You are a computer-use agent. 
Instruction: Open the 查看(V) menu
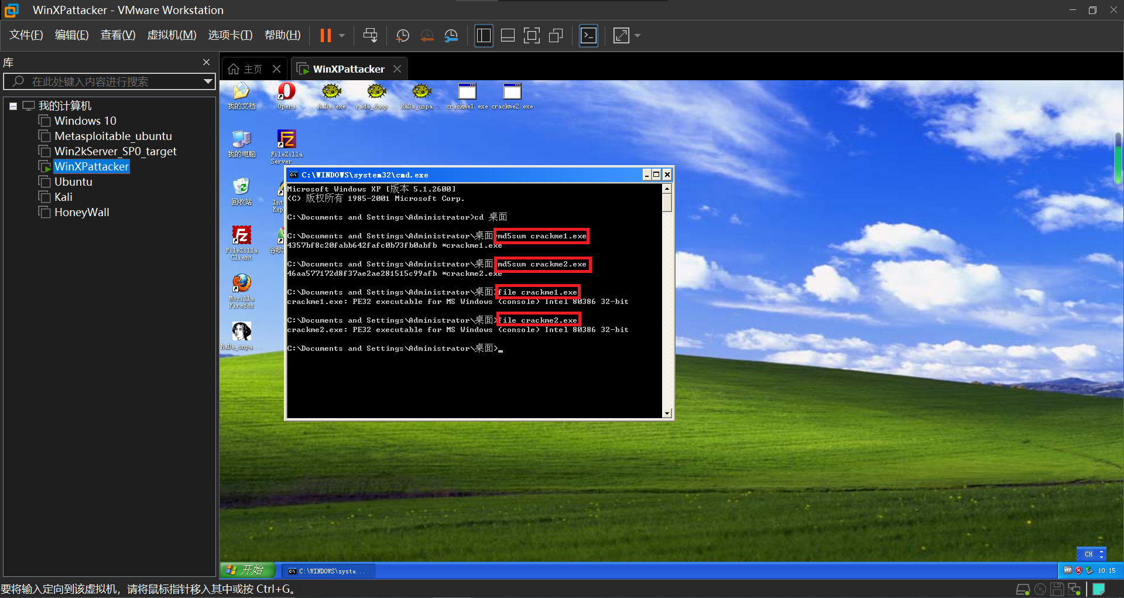tap(118, 35)
